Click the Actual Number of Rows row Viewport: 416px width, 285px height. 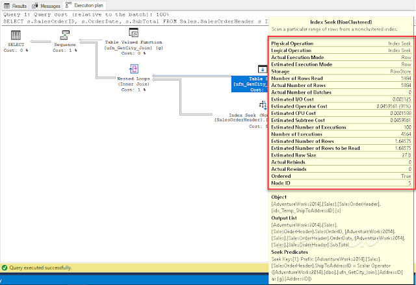341,85
